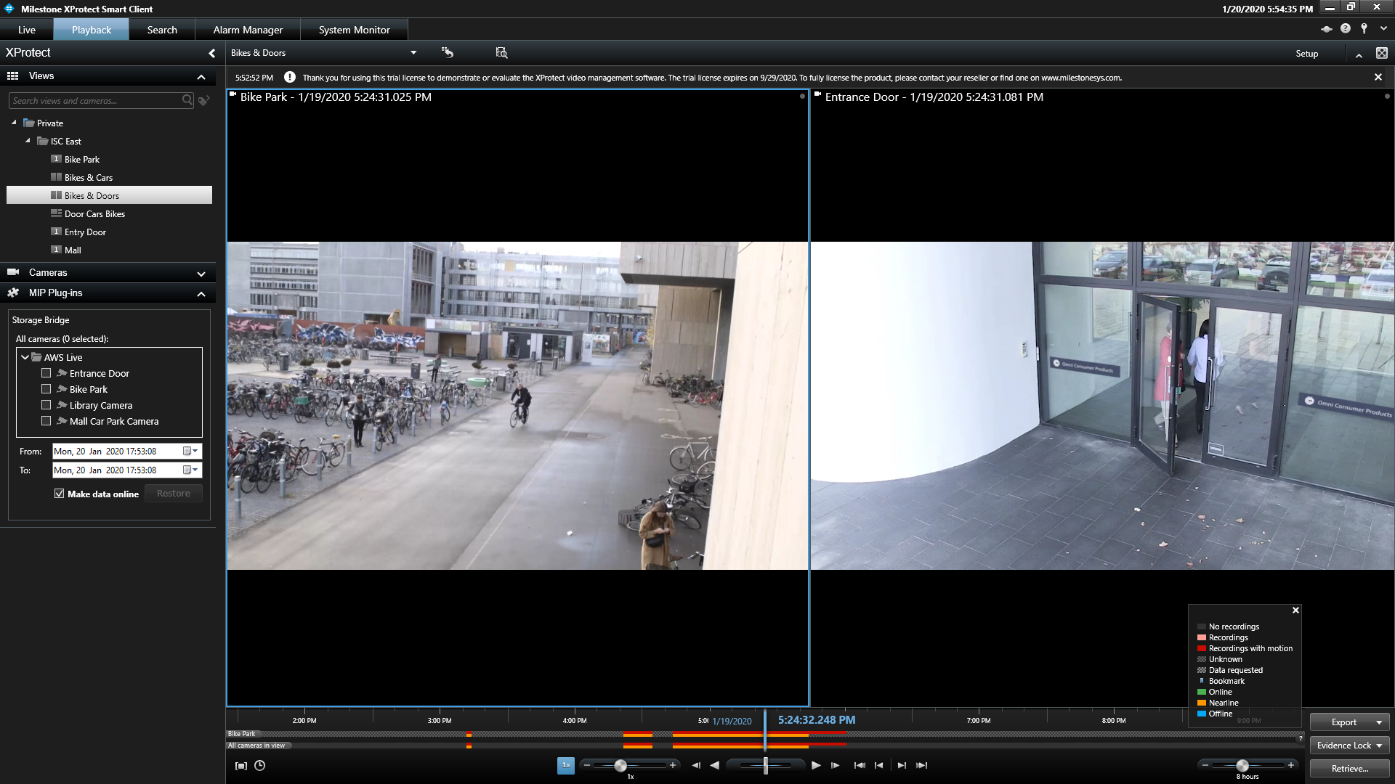The width and height of the screenshot is (1395, 784).
Task: Click the time selection mode icon
Action: click(x=241, y=765)
